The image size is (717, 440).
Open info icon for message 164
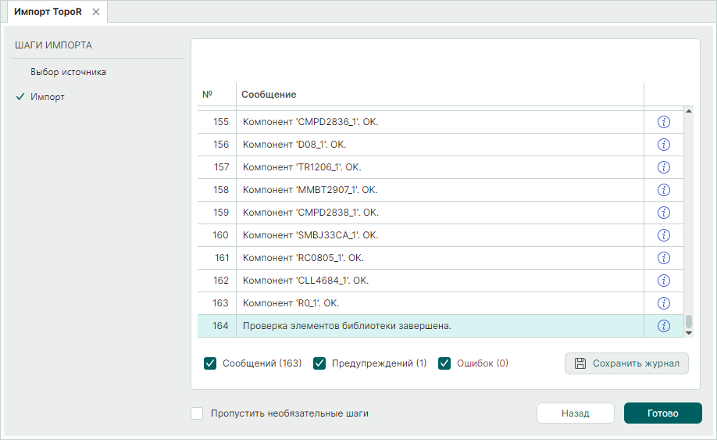click(664, 326)
